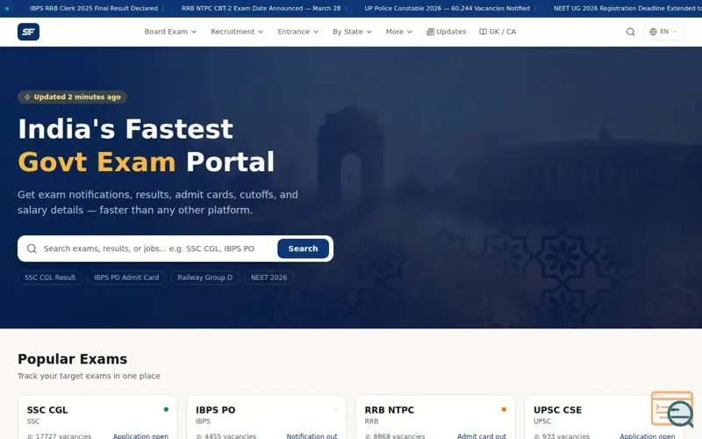Select the Railway Group D chip
Viewport: 702px width, 439px height.
(205, 277)
